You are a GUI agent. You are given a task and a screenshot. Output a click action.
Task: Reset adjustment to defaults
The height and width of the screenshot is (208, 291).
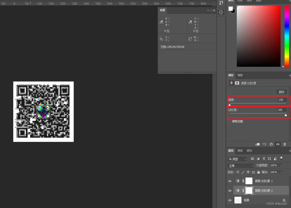[271, 144]
